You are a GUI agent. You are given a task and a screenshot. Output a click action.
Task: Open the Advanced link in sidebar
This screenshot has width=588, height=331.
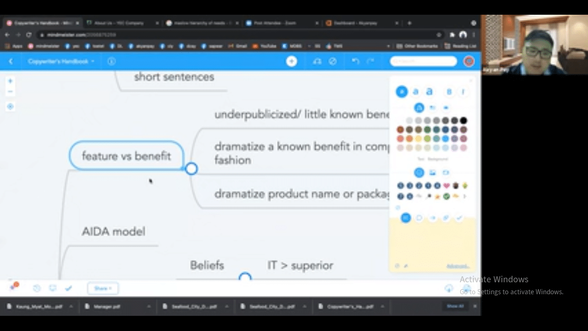(458, 266)
